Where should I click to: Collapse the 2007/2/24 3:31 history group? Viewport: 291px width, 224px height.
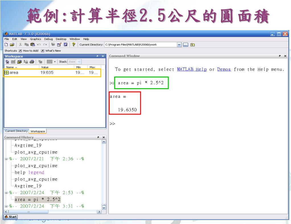tap(6, 206)
